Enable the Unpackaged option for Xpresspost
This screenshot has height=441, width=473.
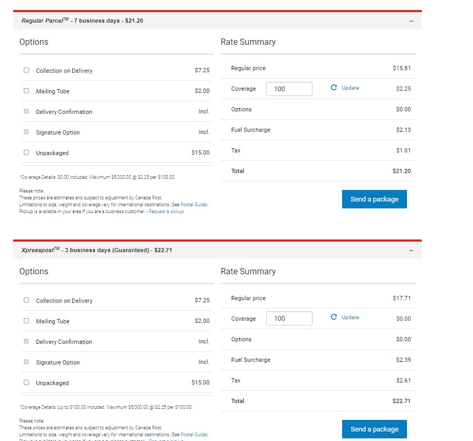(x=26, y=383)
